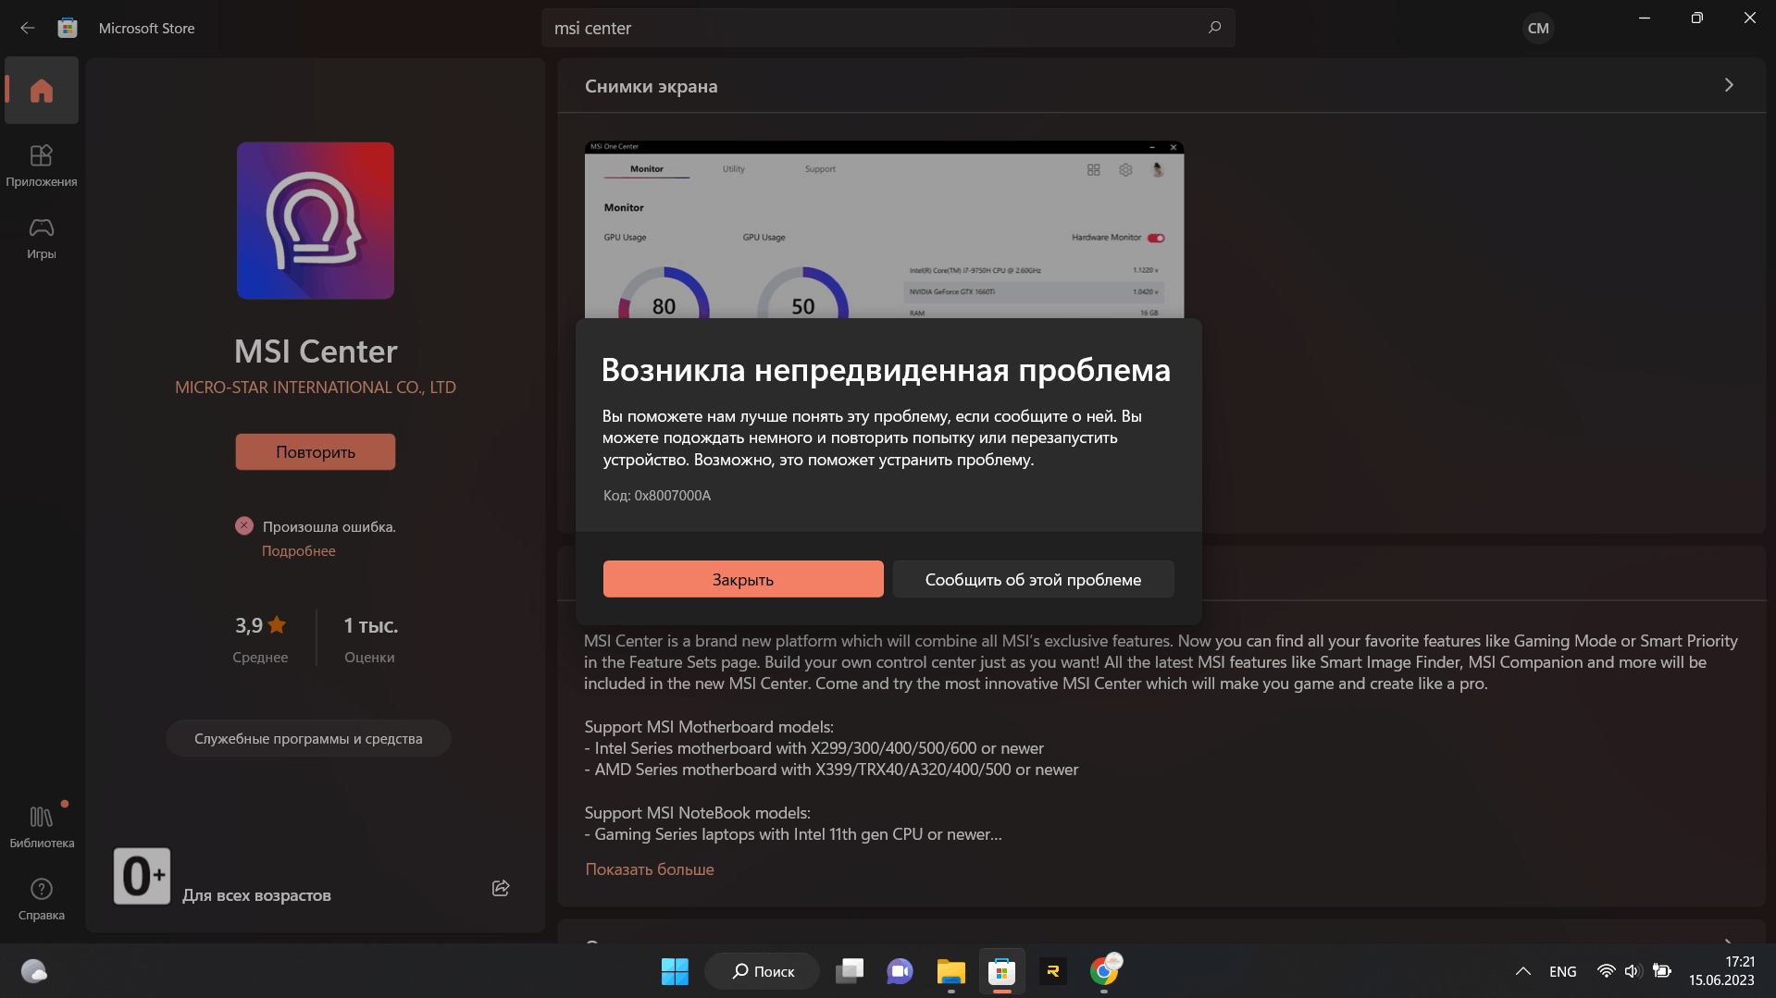Open the MSI Center screenshot thumbnail
Viewport: 1776px width, 998px height.
[x=884, y=229]
